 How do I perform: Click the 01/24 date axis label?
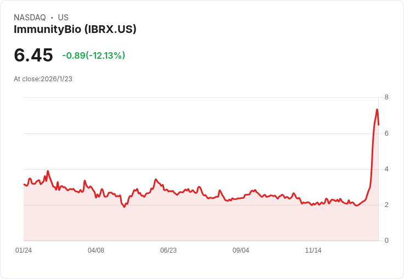click(x=24, y=250)
